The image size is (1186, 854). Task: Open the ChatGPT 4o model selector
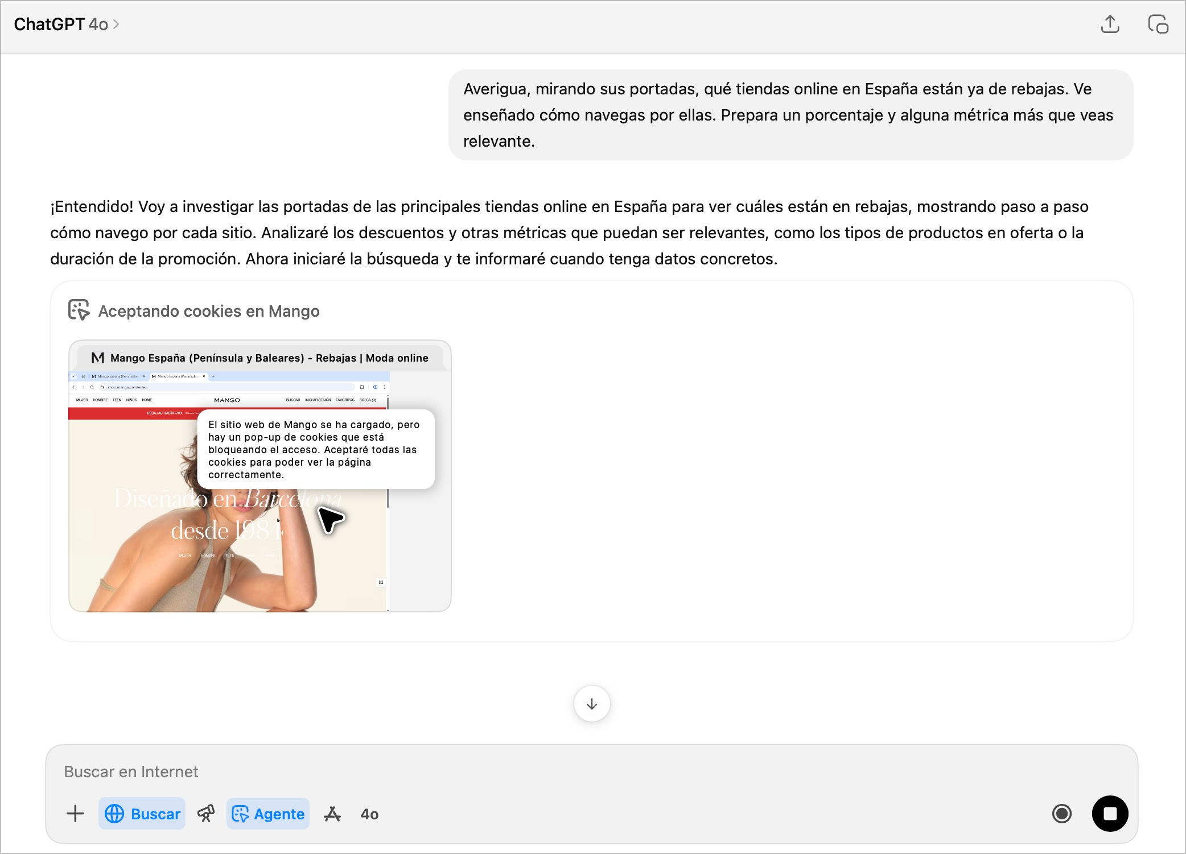click(x=66, y=24)
